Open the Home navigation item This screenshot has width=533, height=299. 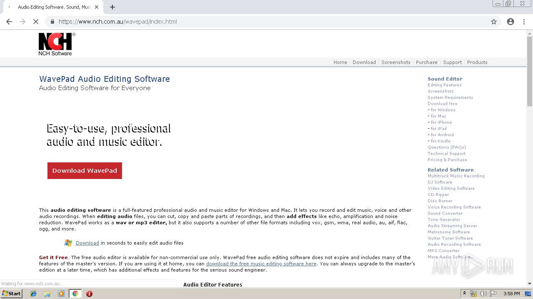(x=340, y=62)
